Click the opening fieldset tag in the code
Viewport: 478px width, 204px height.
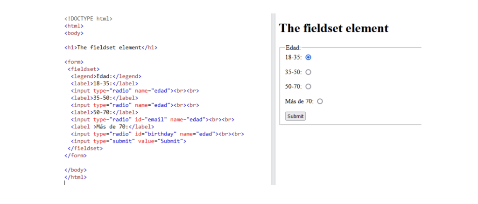[84, 69]
